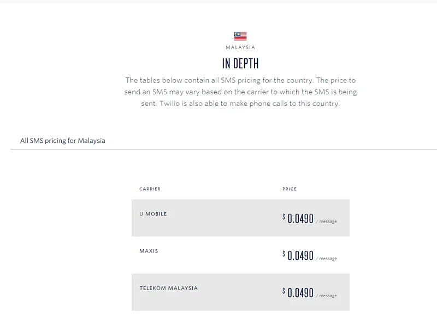The image size is (437, 318).
Task: Click the dollar sign beside U Mobile price
Action: [x=284, y=217]
